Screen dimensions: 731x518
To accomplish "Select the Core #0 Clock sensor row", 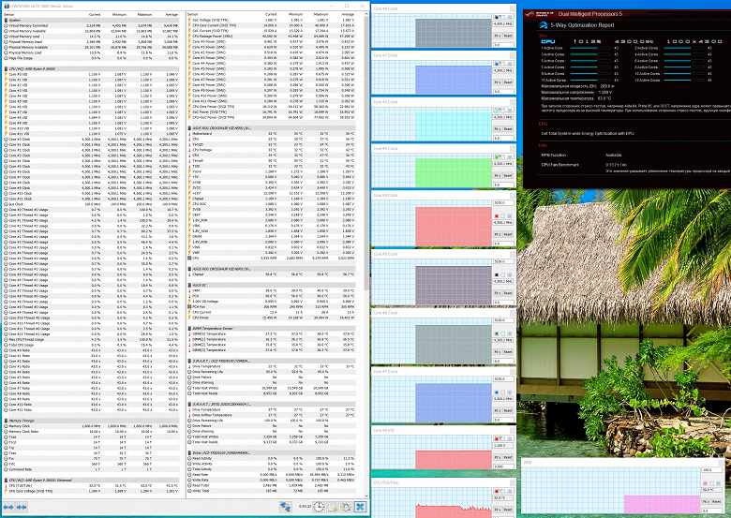I will [91, 140].
